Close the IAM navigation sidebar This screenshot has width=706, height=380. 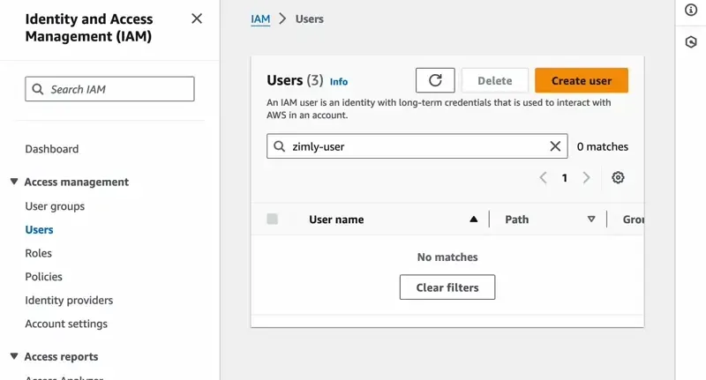click(197, 19)
